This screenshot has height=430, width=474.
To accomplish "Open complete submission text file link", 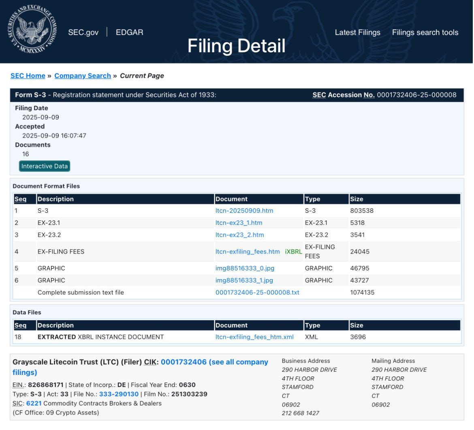I will pos(257,293).
